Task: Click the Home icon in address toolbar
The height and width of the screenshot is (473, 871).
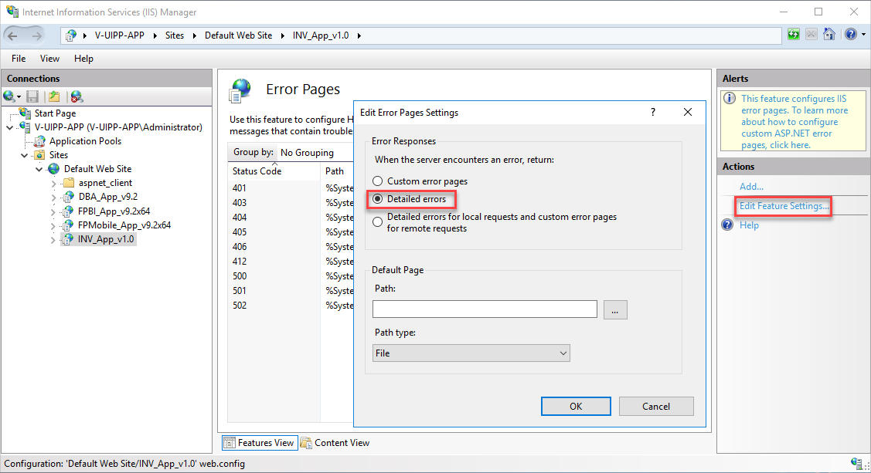Action: pyautogui.click(x=828, y=35)
